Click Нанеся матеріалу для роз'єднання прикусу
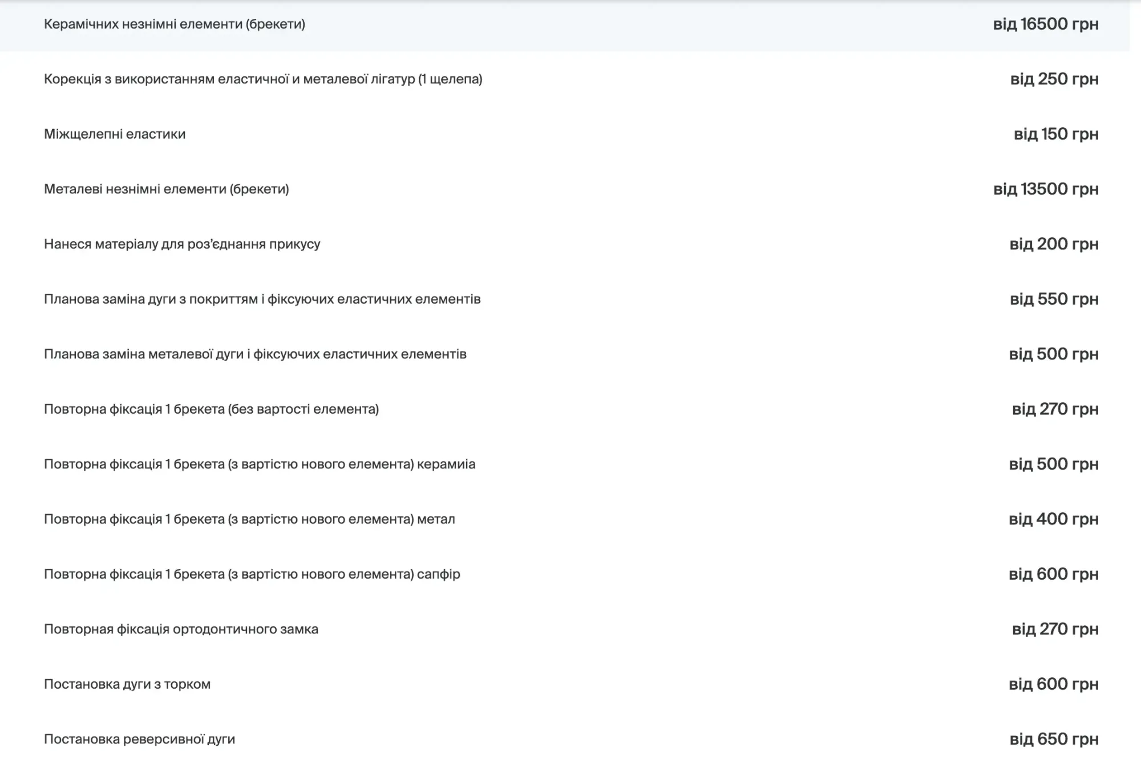This screenshot has height=764, width=1141. coord(182,244)
